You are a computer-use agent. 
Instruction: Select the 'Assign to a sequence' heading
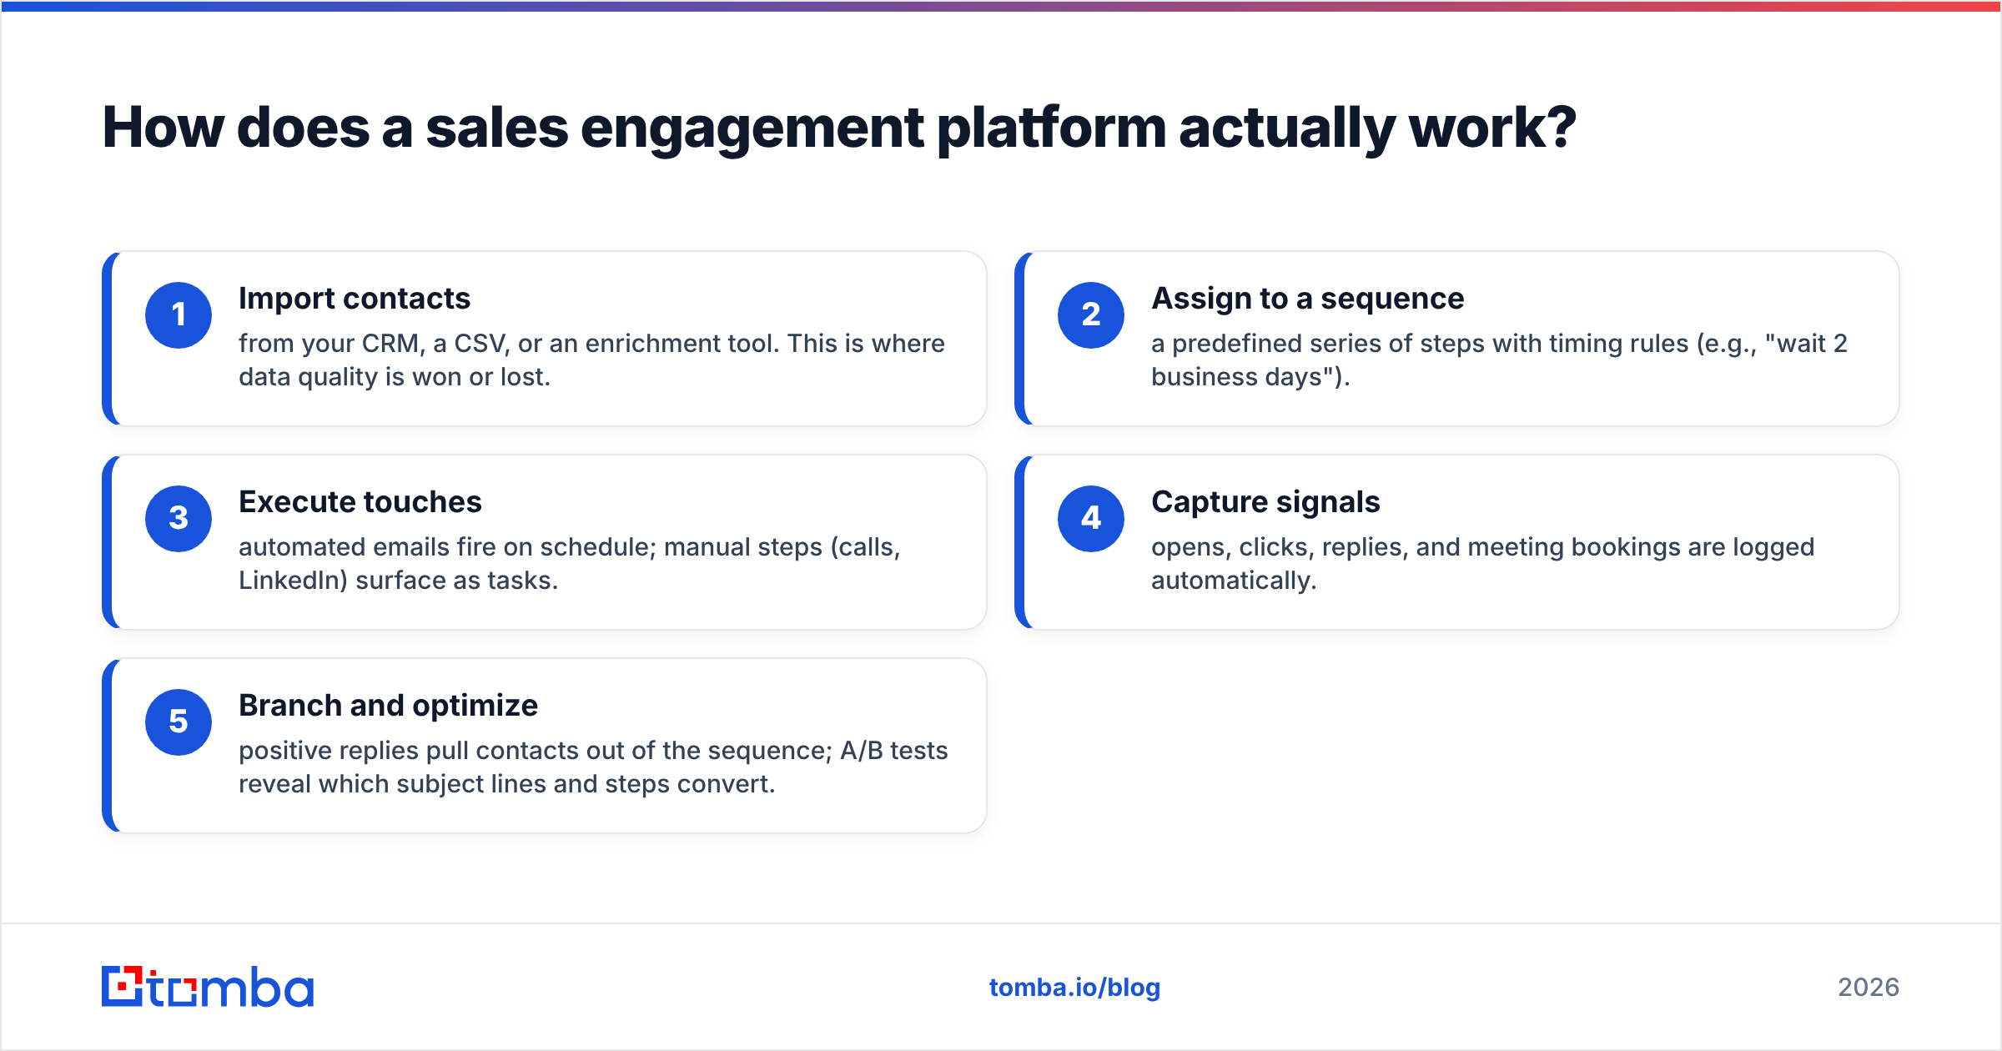pyautogui.click(x=1307, y=299)
